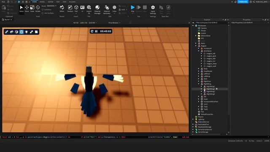Collapse the Workspace tree node
This screenshot has height=152, width=270.
pos(193,25)
